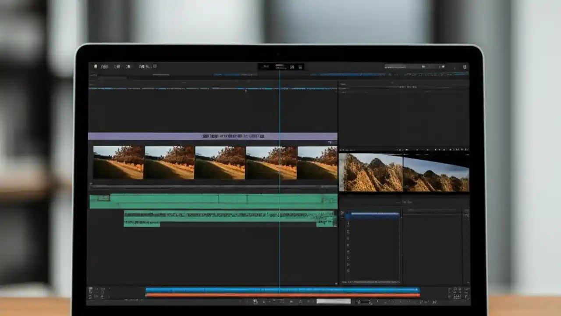Image resolution: width=561 pixels, height=316 pixels.
Task: Click the highlighted blue entry in the lower panel
Action: click(373, 214)
